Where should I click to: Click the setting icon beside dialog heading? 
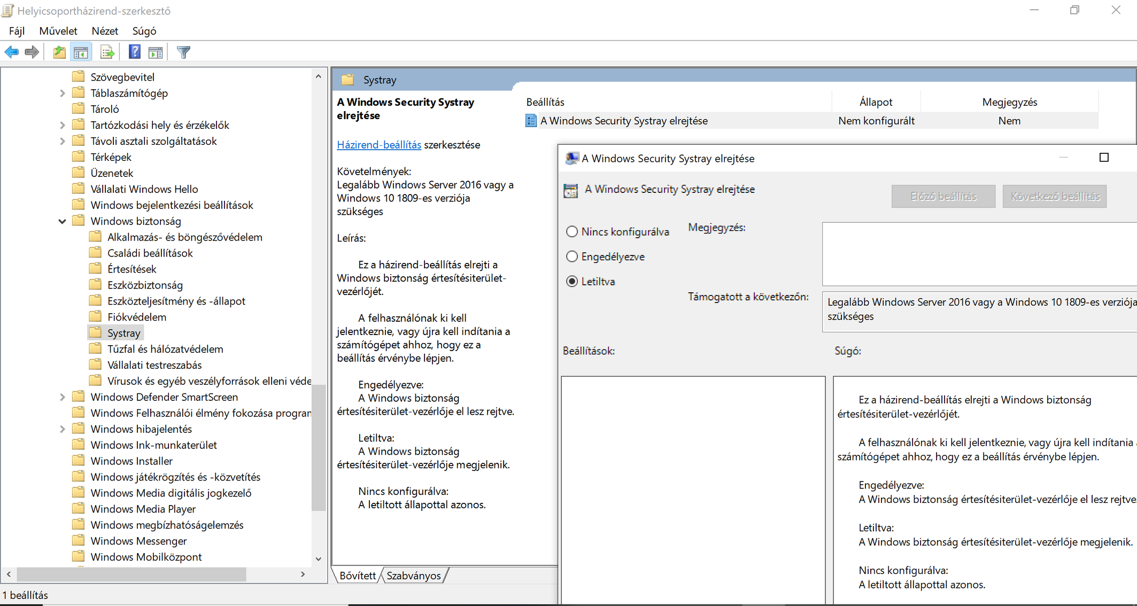point(570,190)
